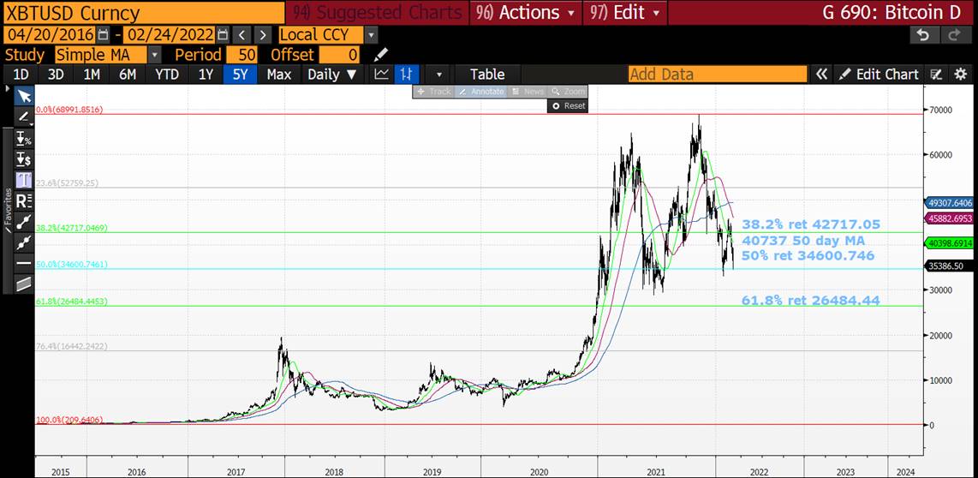Toggle the bar chart style button
The height and width of the screenshot is (478, 978).
[x=408, y=75]
